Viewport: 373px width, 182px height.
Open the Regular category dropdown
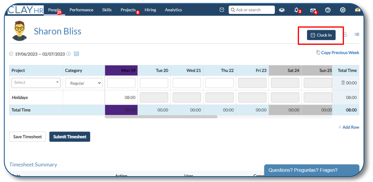84,83
